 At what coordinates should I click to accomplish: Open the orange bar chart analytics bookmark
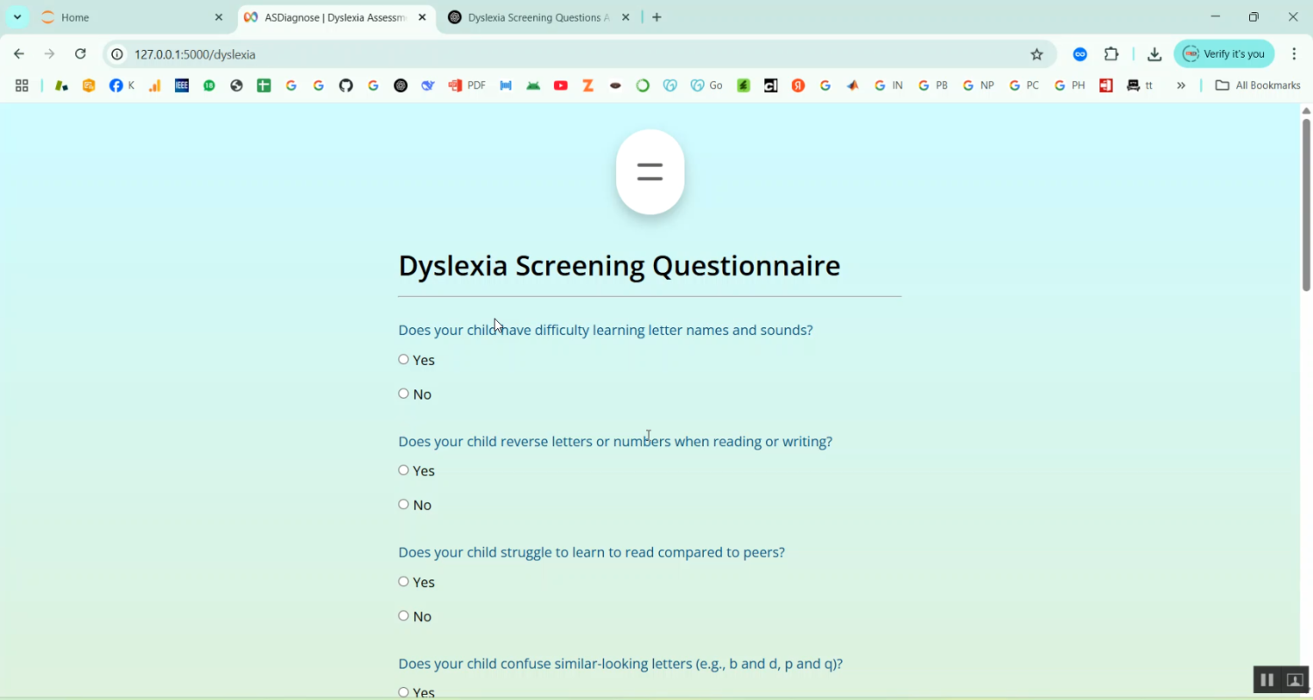click(x=155, y=86)
